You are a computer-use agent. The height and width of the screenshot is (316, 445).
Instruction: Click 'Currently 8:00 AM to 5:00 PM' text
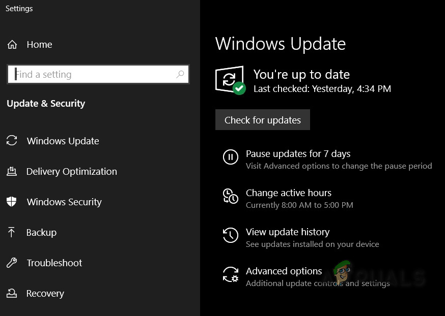[299, 205]
